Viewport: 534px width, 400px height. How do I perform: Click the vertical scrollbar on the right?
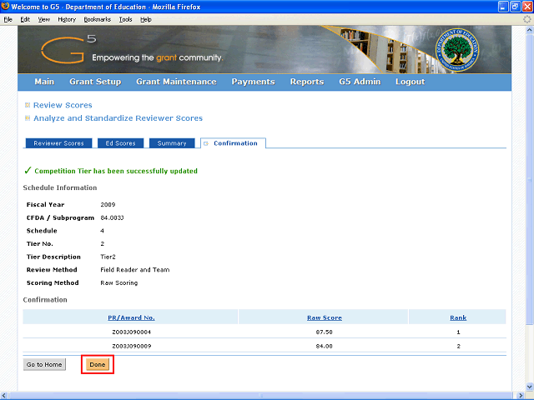coord(529,208)
